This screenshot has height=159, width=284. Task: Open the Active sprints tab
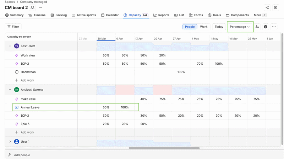point(84,15)
